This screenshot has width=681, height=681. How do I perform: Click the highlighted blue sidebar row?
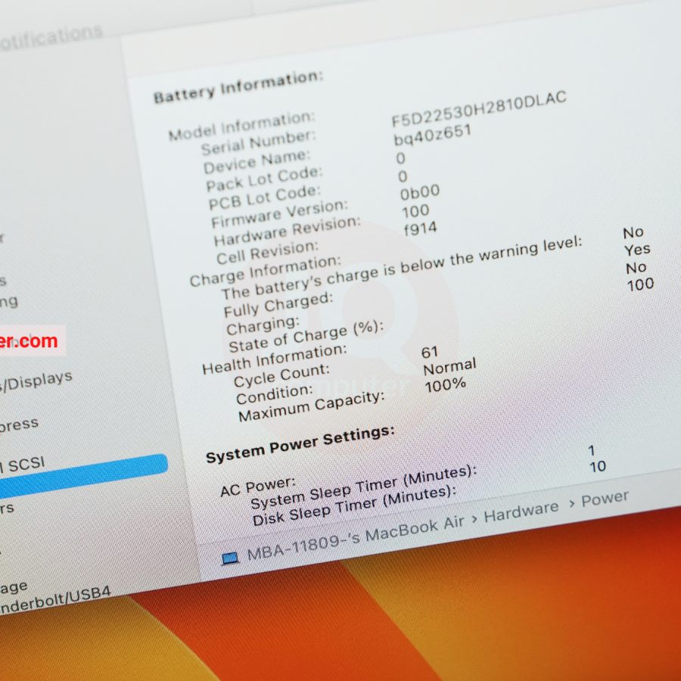tap(84, 474)
